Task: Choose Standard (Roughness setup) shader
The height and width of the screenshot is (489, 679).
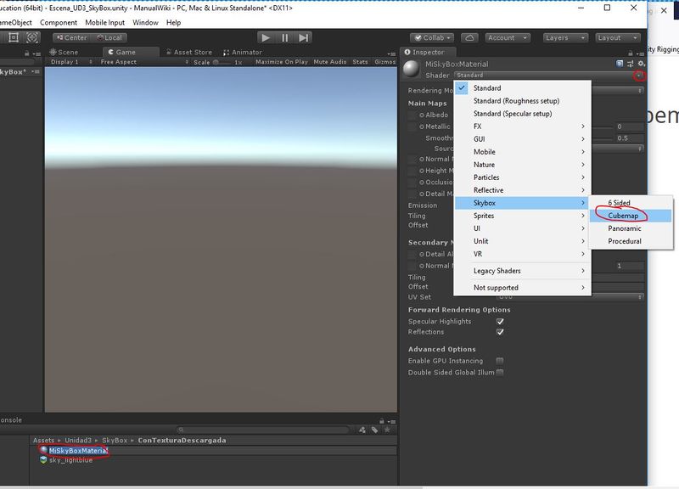Action: [523, 101]
